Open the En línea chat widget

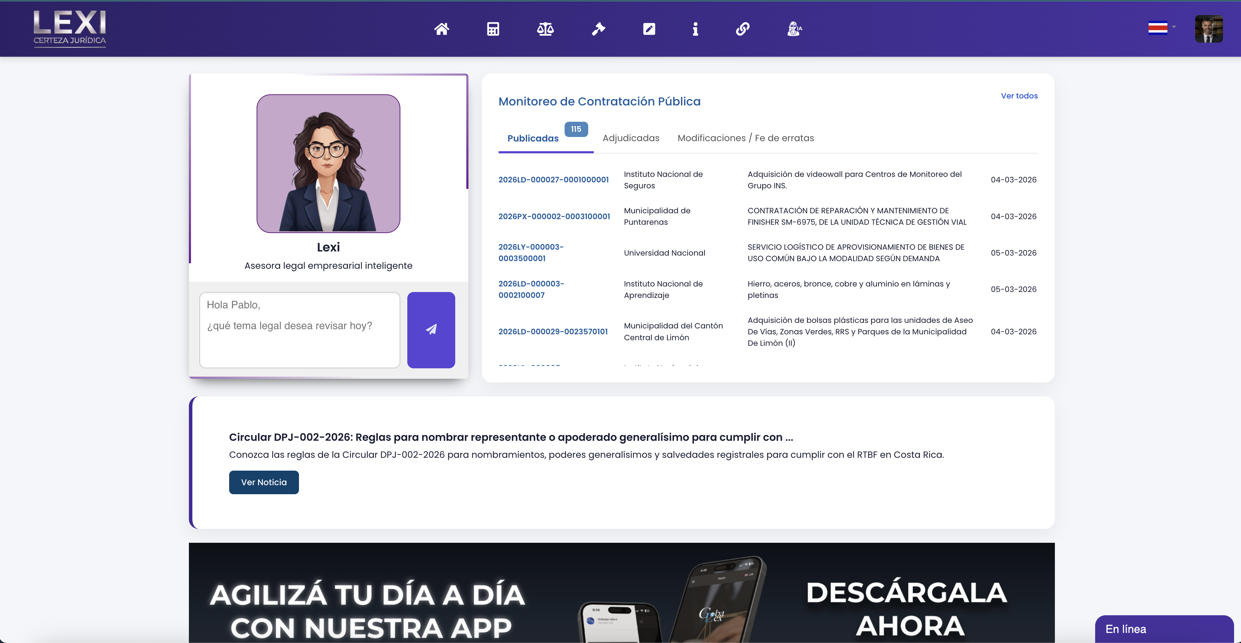(x=1164, y=628)
